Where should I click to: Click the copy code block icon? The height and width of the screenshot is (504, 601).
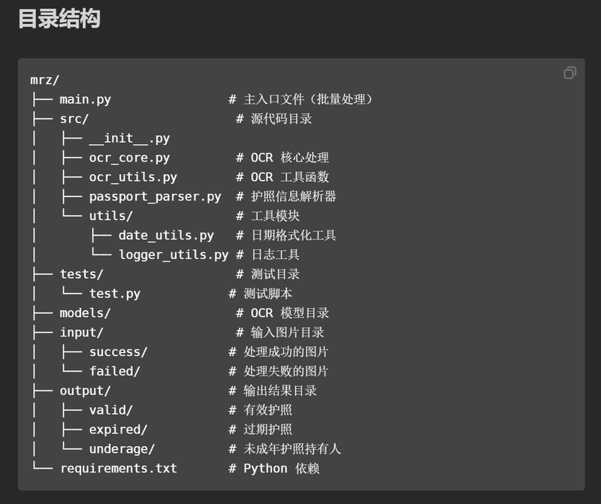[x=569, y=73]
